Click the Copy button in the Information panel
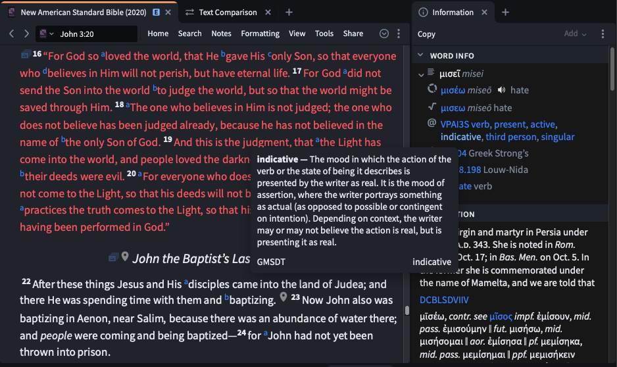Image resolution: width=617 pixels, height=367 pixels. point(426,34)
